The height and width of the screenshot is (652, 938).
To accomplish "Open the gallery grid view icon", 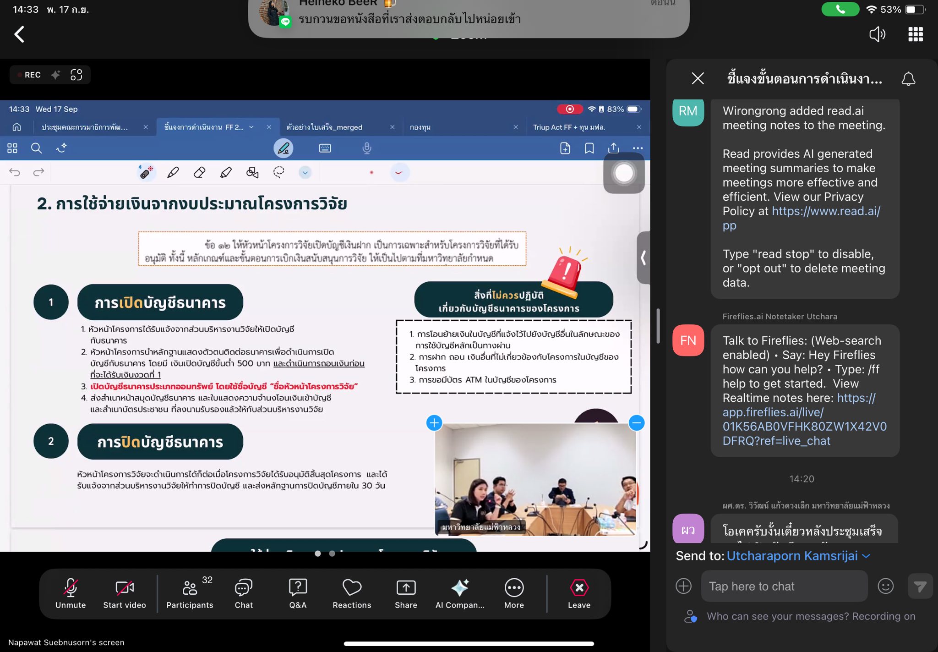I will [x=915, y=34].
